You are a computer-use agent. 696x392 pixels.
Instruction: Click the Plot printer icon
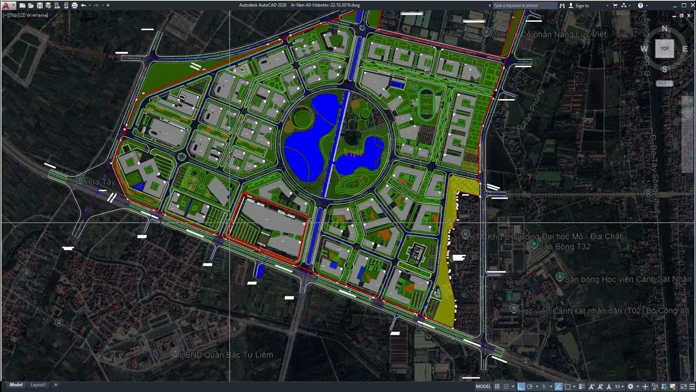(74, 5)
